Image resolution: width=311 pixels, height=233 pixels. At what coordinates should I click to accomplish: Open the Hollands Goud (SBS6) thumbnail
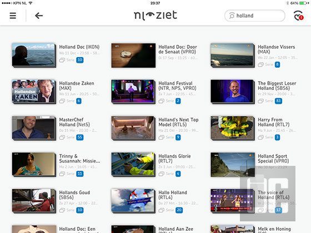34,201
